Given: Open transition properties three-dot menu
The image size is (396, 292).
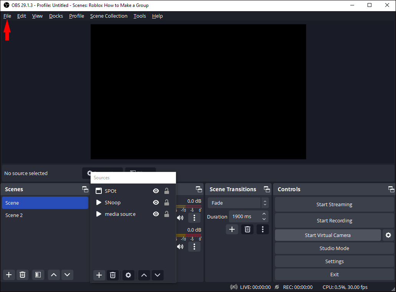Looking at the screenshot, I should (x=262, y=229).
